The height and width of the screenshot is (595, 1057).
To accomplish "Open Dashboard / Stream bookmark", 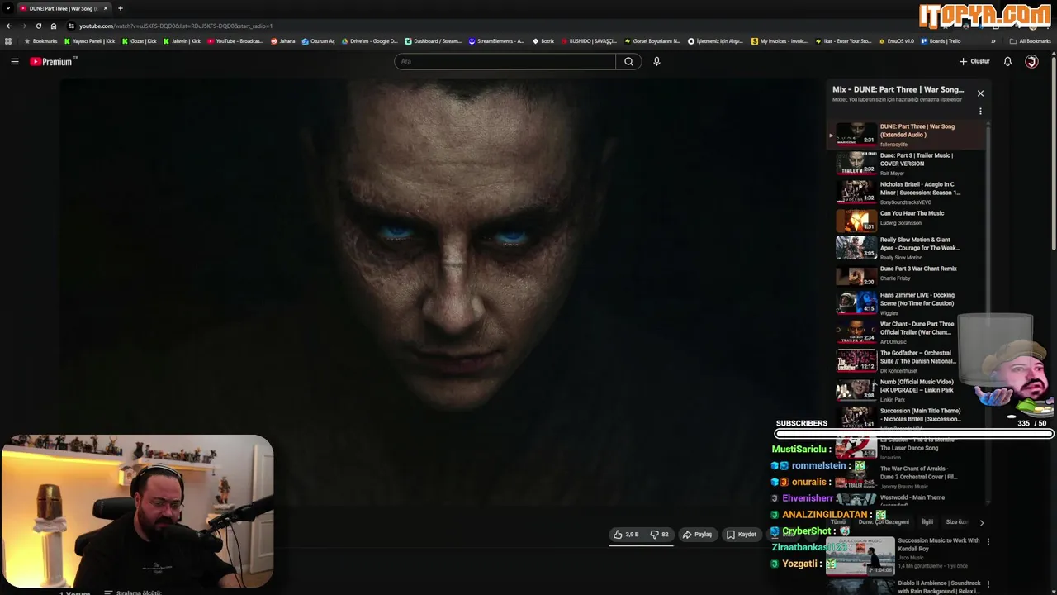I will (x=433, y=40).
